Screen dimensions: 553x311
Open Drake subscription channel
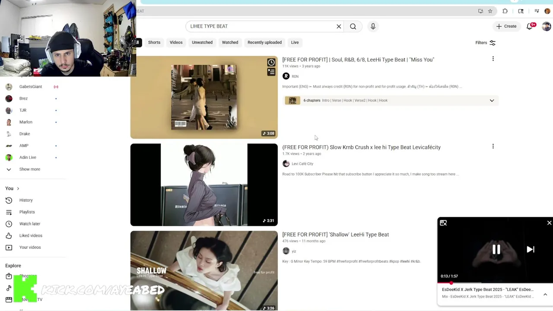click(x=25, y=134)
